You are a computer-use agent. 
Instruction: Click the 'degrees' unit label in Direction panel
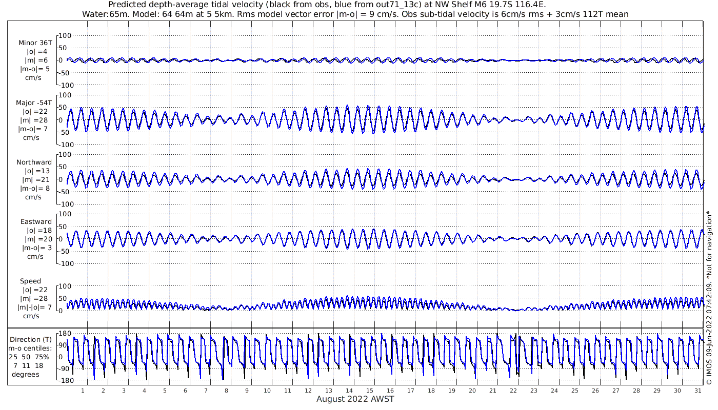click(x=26, y=375)
